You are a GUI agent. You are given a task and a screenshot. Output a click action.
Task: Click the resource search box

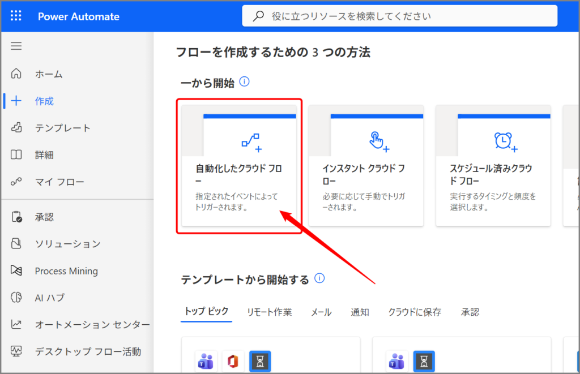(x=400, y=16)
